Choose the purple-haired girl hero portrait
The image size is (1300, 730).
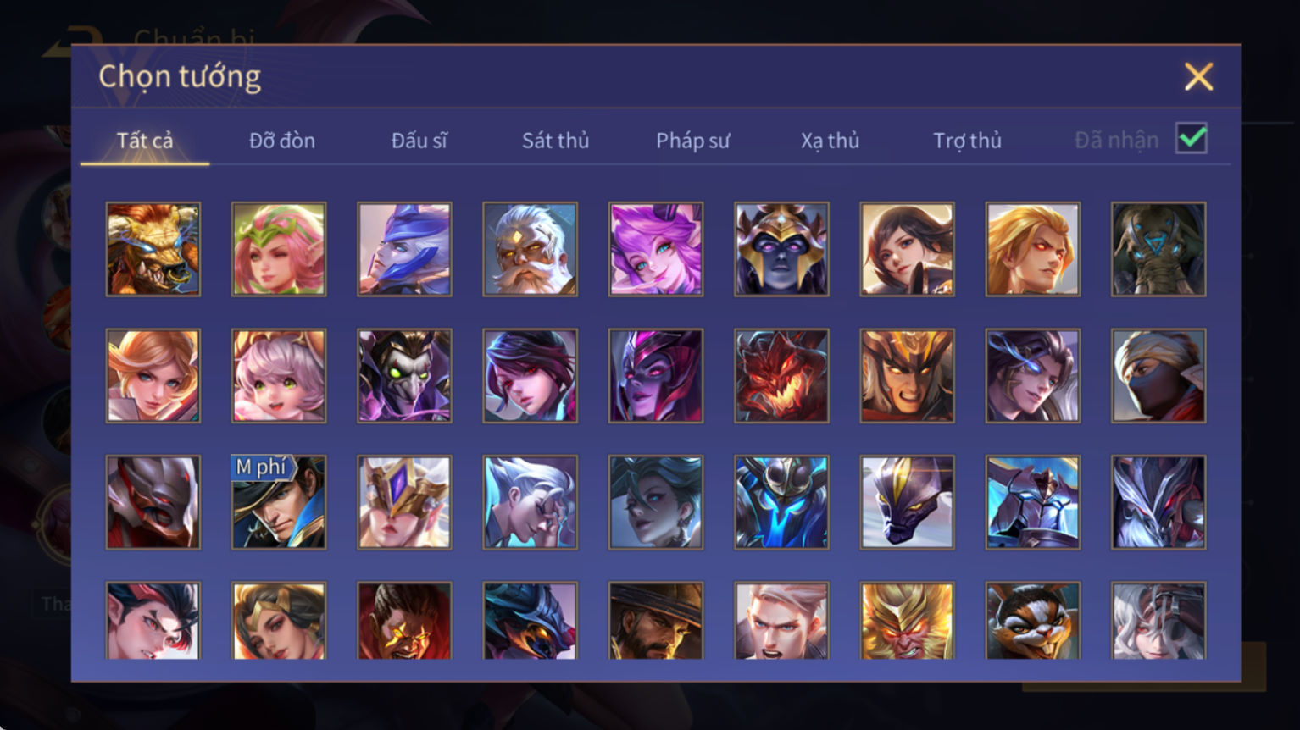(x=656, y=249)
